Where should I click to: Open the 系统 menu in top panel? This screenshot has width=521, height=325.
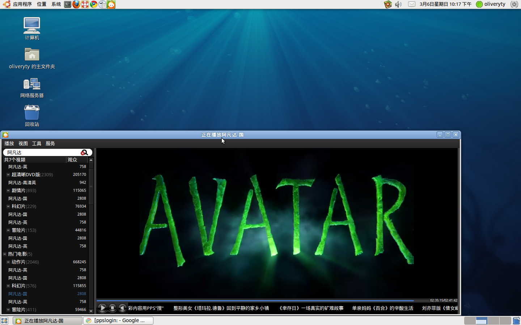56,4
